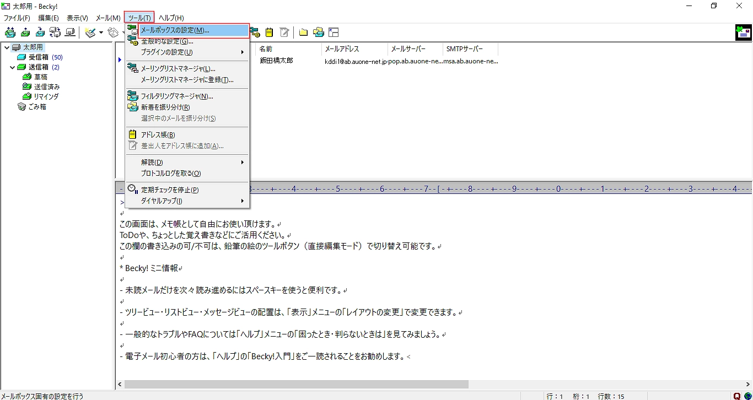Click the memo line starting 'ToDoや、ちょっとした覚え書き'
Viewport: 753px width, 400px height.
point(205,235)
